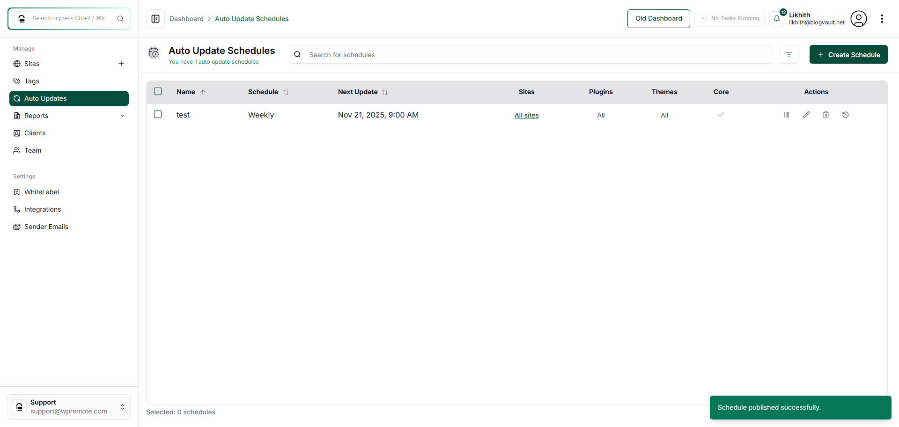The image size is (899, 427).
Task: Open the three-dot more options menu
Action: [882, 19]
